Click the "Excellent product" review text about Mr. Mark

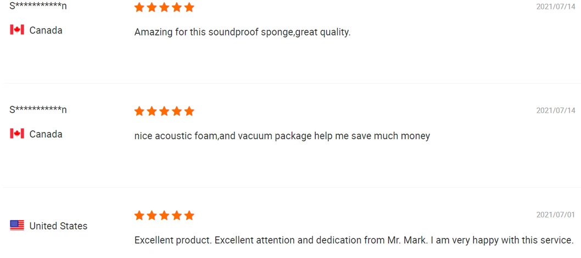pos(354,240)
